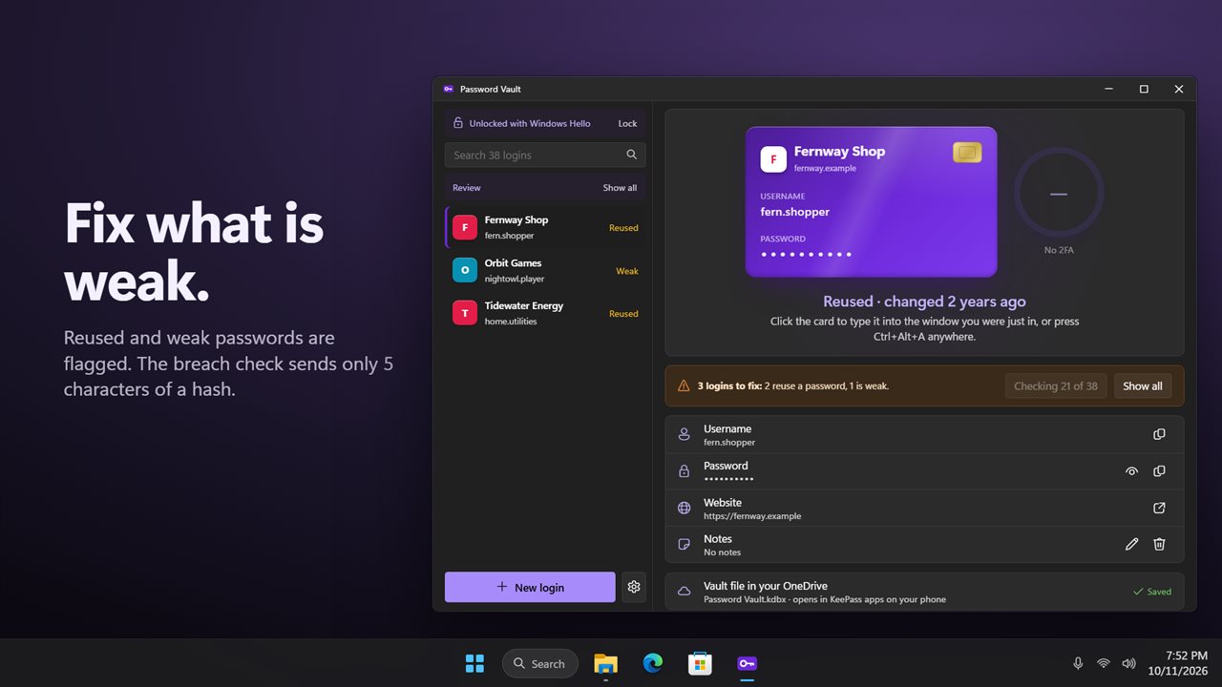Click the OneDrive cloud icon
This screenshot has width=1222, height=687.
(x=684, y=592)
